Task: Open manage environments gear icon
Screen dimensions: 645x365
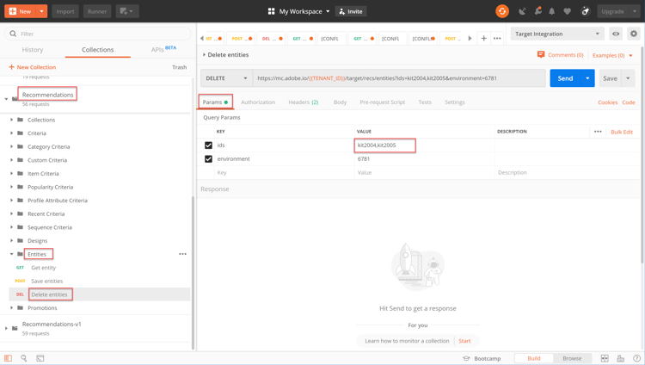Action: pyautogui.click(x=634, y=34)
